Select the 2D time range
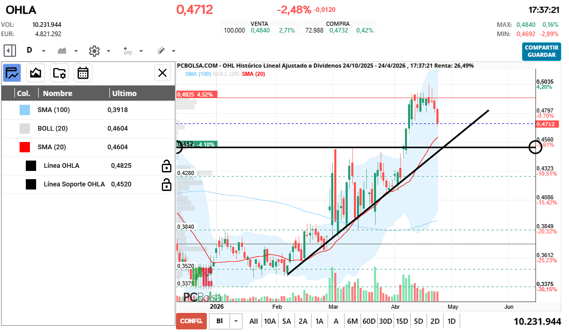Image resolution: width=569 pixels, height=332 pixels. 435,322
